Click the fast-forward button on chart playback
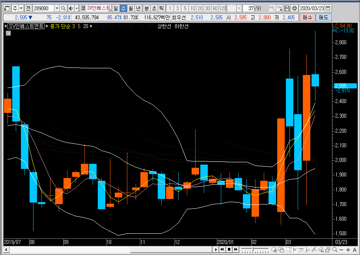 (236, 249)
